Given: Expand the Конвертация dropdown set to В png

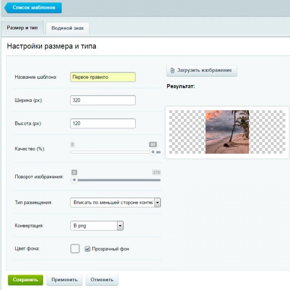Looking at the screenshot, I should [x=97, y=226].
